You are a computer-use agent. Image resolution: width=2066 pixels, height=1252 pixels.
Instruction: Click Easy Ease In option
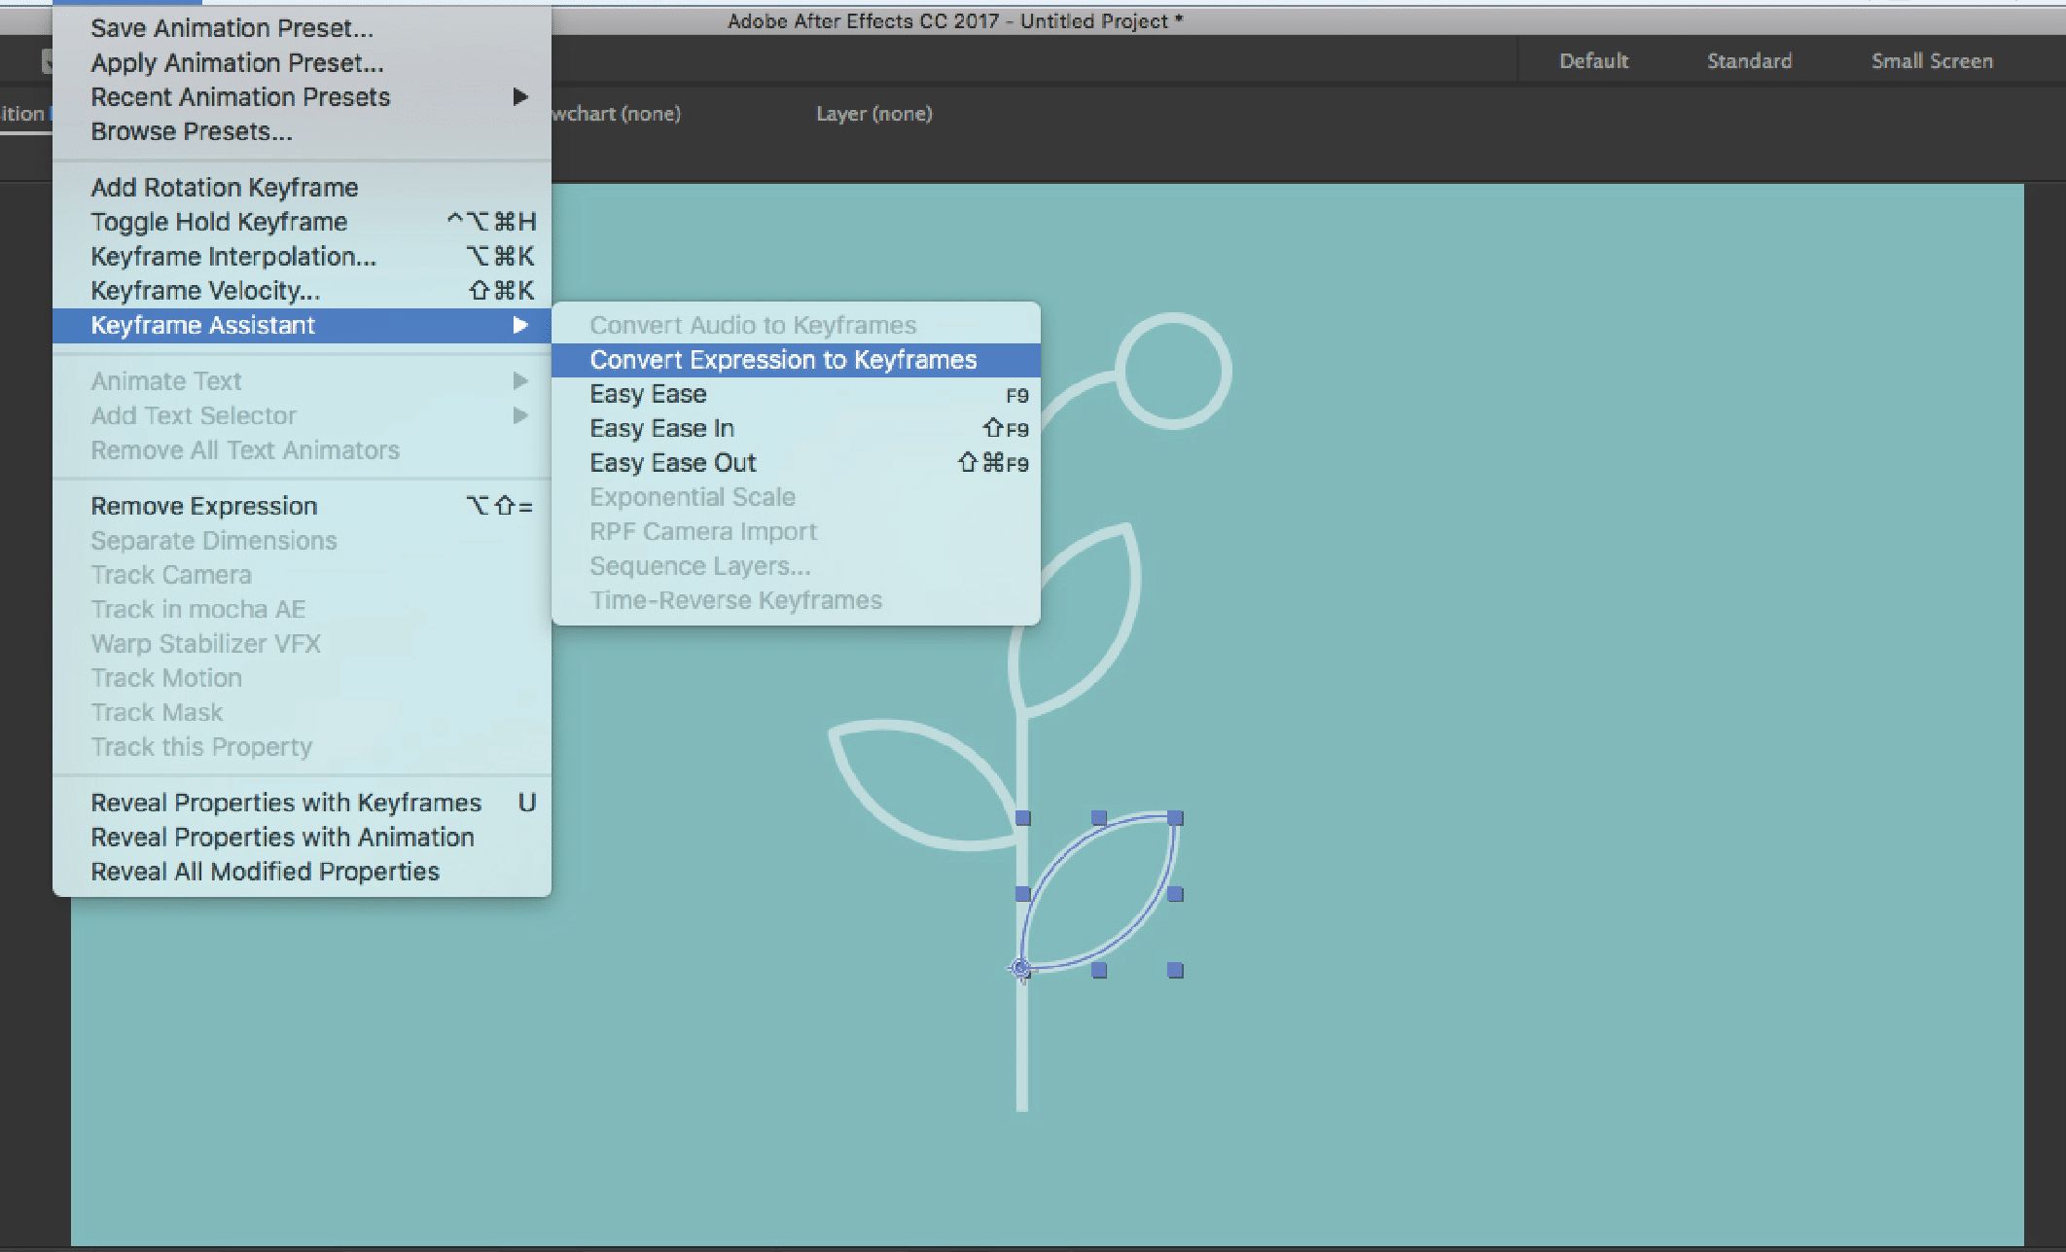pos(661,429)
